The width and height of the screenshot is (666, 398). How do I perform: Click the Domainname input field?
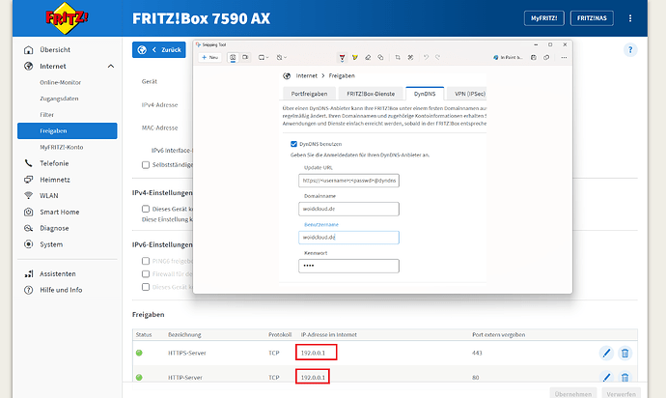click(x=348, y=209)
